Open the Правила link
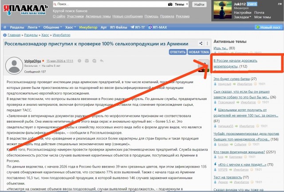 click(x=167, y=16)
